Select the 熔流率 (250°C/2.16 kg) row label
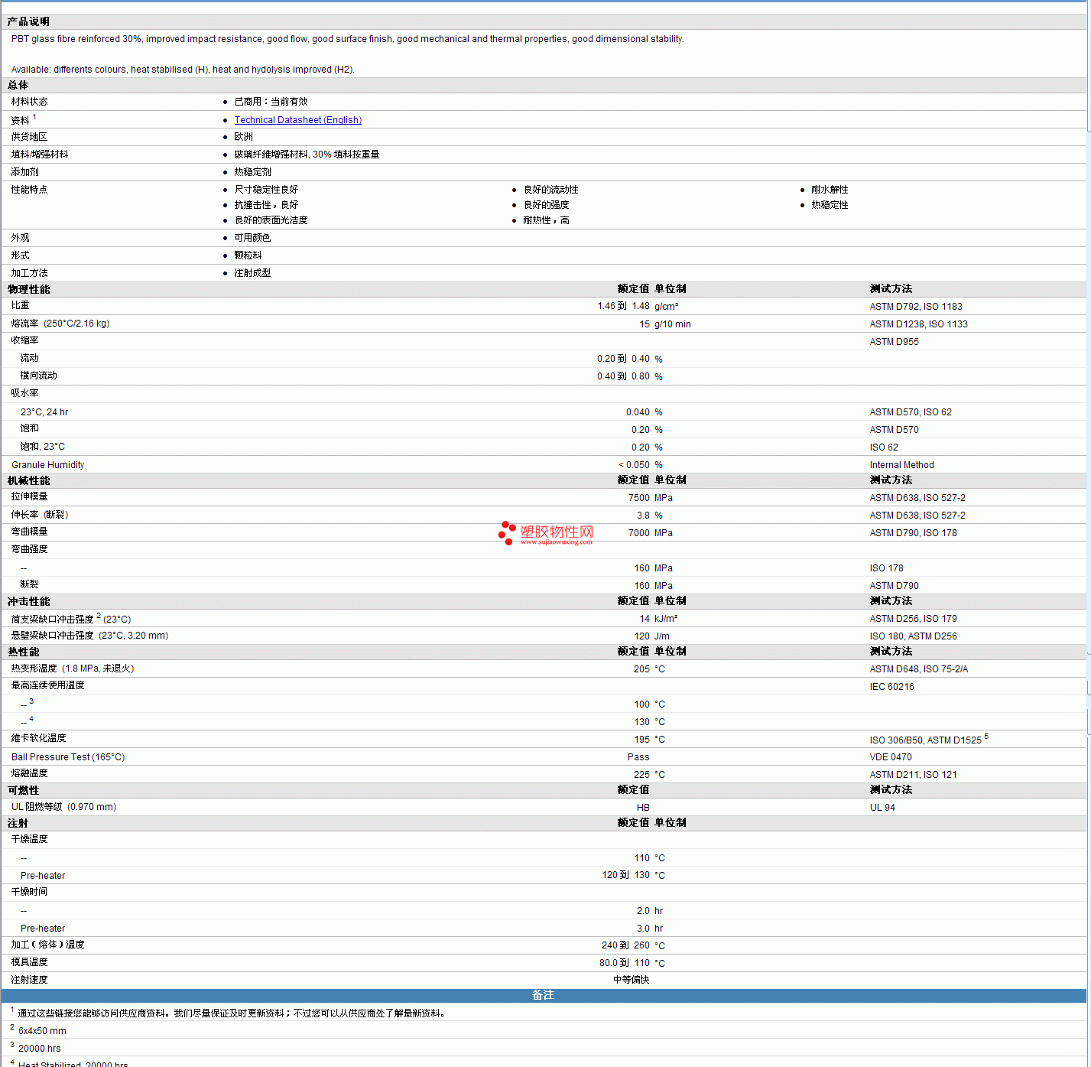1091x1067 pixels. [x=60, y=324]
